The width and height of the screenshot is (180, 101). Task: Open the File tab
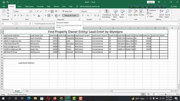tap(4, 6)
